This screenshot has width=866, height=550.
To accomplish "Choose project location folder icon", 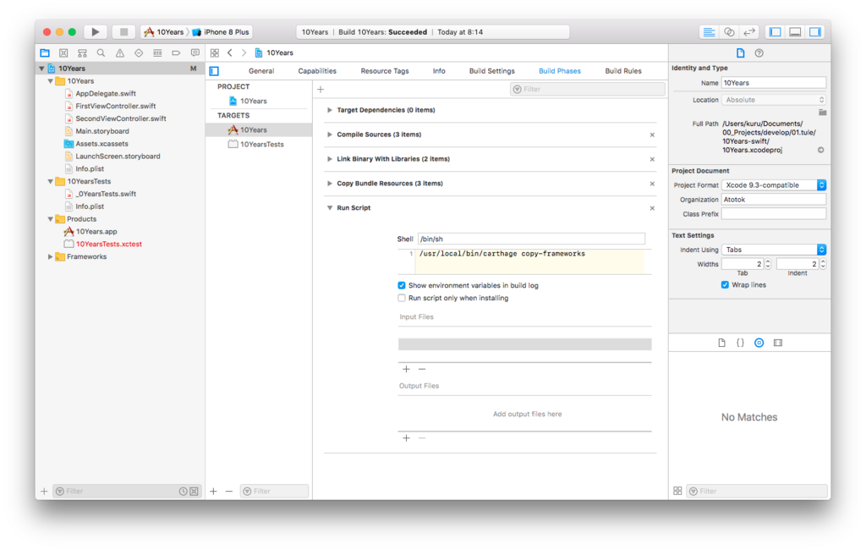I will point(822,113).
